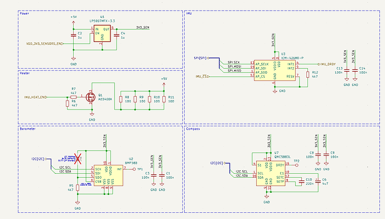This screenshot has height=219, width=385.
Task: Click the Compass section title text
Action: click(x=193, y=129)
